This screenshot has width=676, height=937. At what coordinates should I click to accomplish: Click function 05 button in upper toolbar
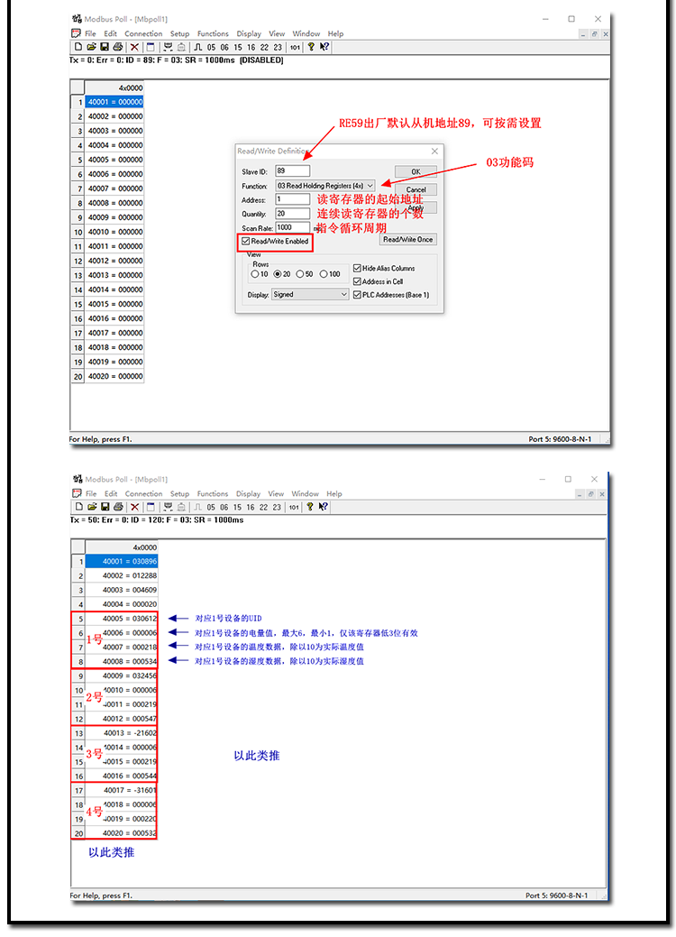(x=212, y=47)
